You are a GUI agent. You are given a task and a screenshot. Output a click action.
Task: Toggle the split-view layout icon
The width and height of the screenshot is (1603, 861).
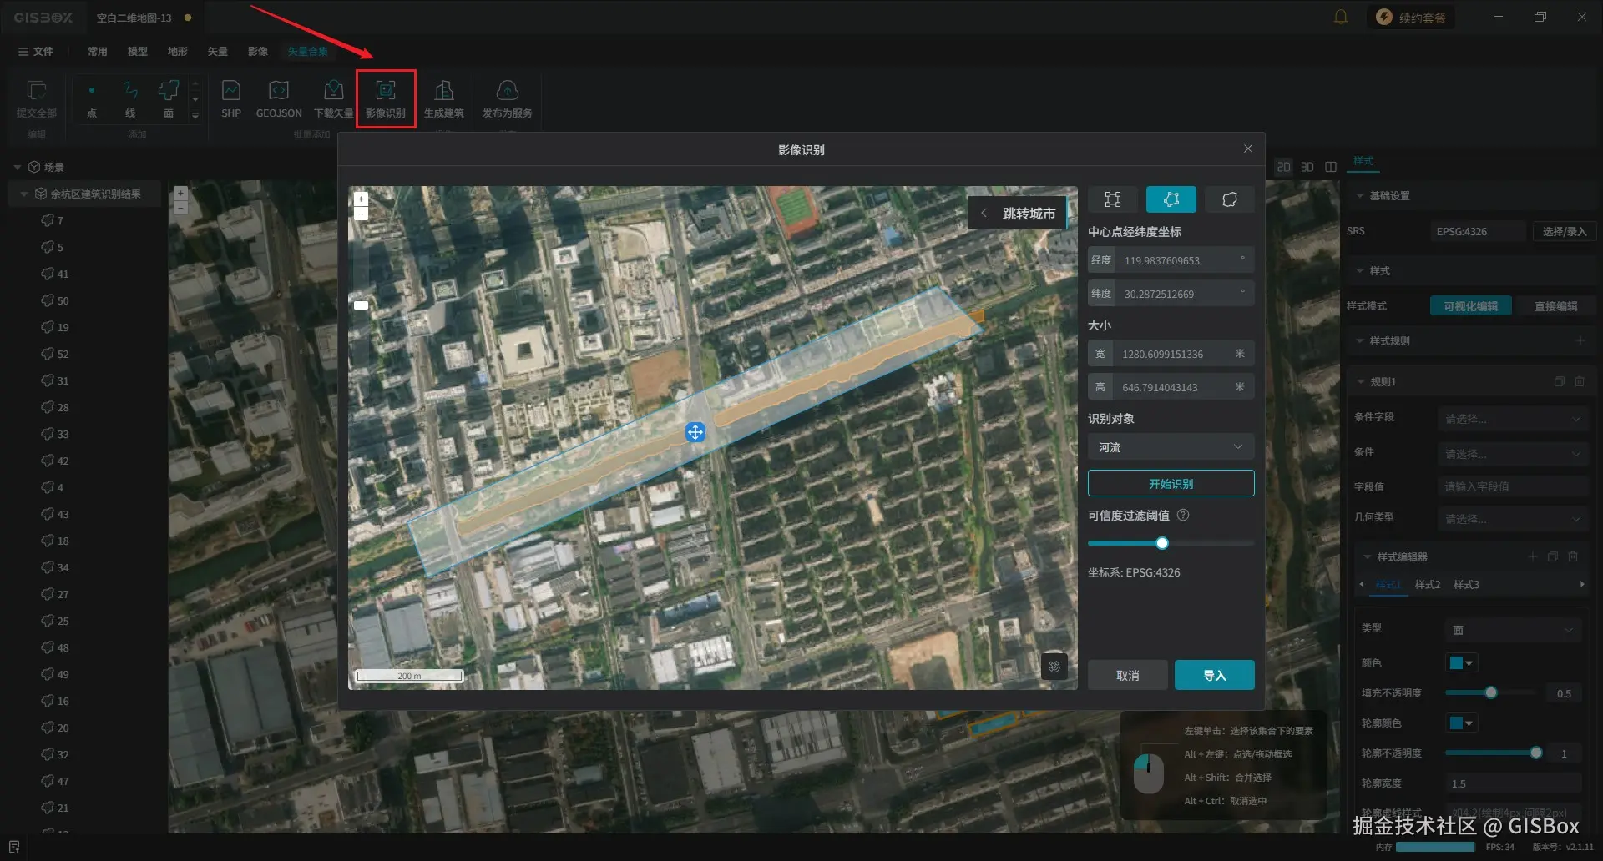coord(1331,167)
